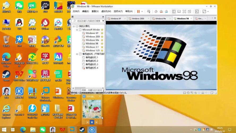This screenshot has height=133, width=236.
Task: Switch to the Windows 2000 tab
Action: [138, 19]
